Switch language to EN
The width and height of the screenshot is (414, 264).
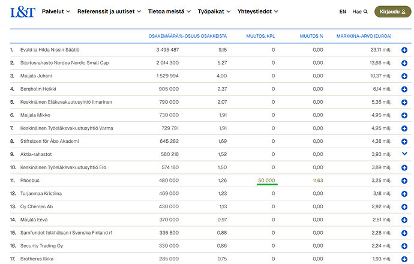[x=343, y=11]
